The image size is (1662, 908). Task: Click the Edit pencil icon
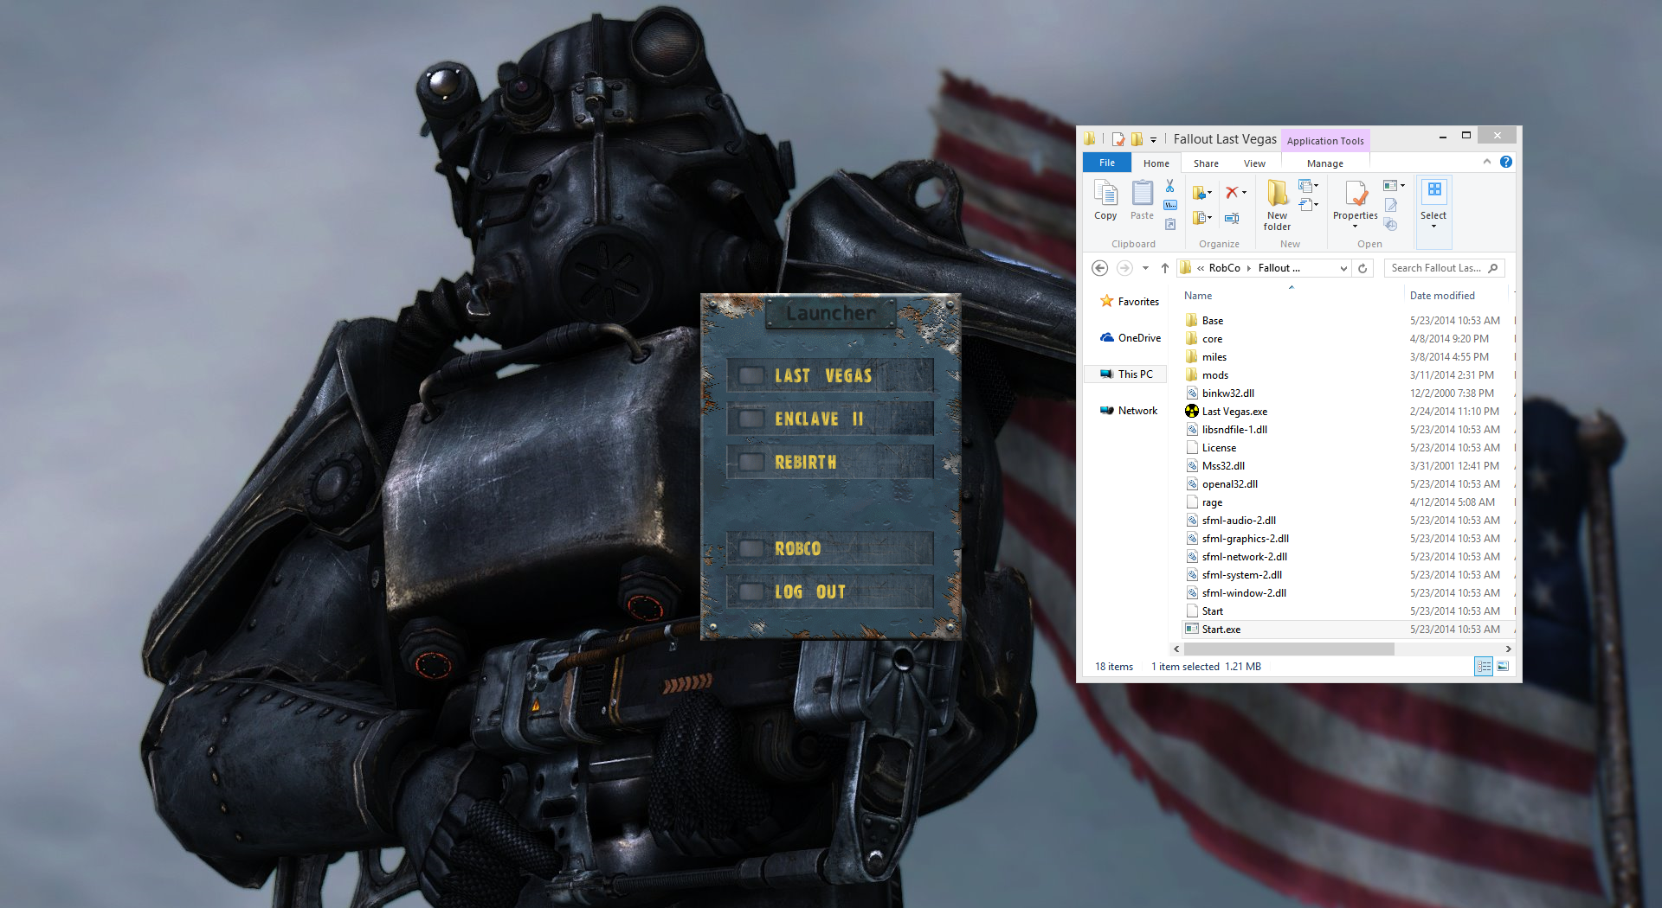point(1390,205)
